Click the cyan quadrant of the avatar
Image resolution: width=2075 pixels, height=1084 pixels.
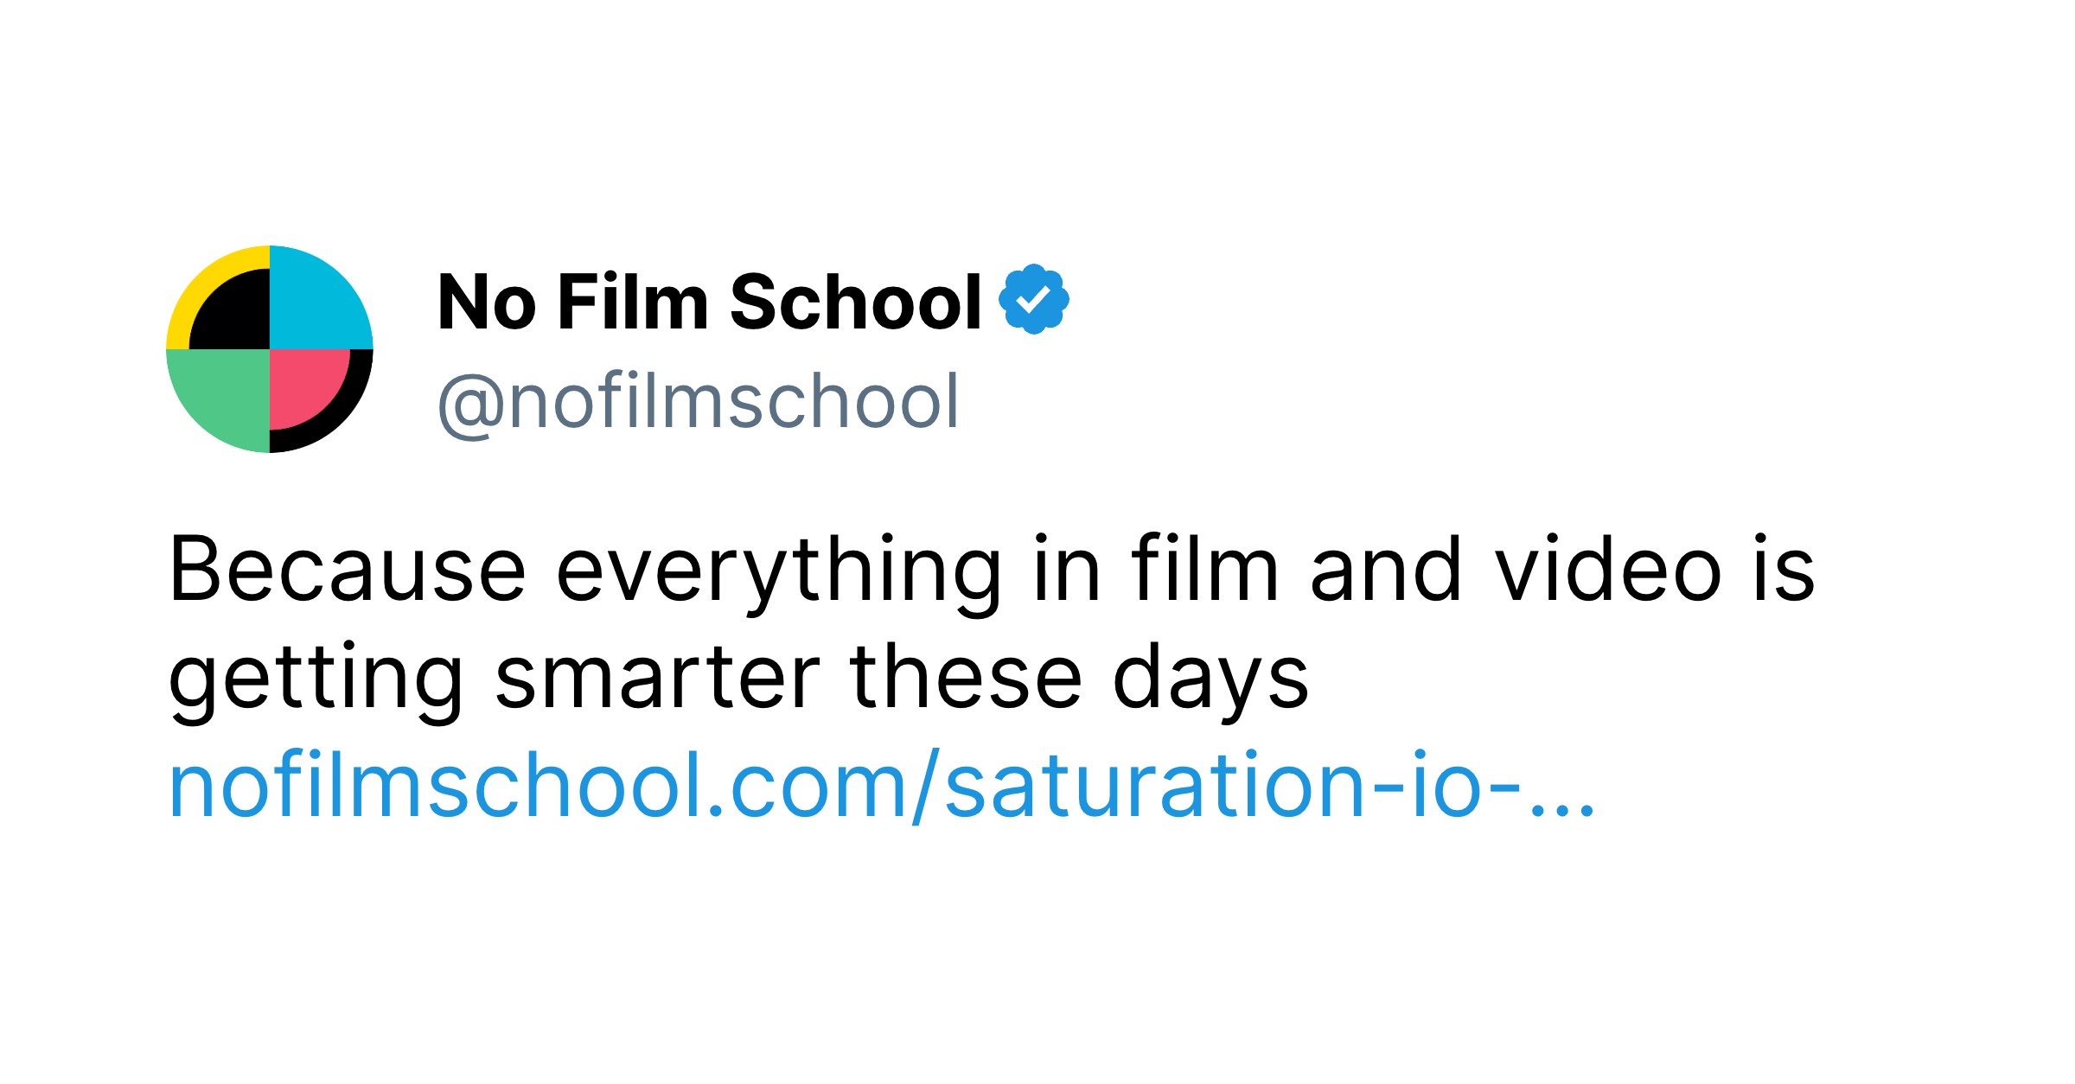(316, 303)
